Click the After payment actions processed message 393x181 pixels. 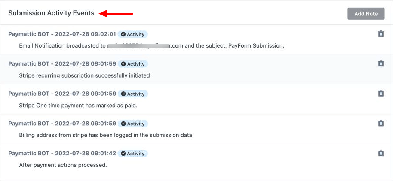click(63, 165)
